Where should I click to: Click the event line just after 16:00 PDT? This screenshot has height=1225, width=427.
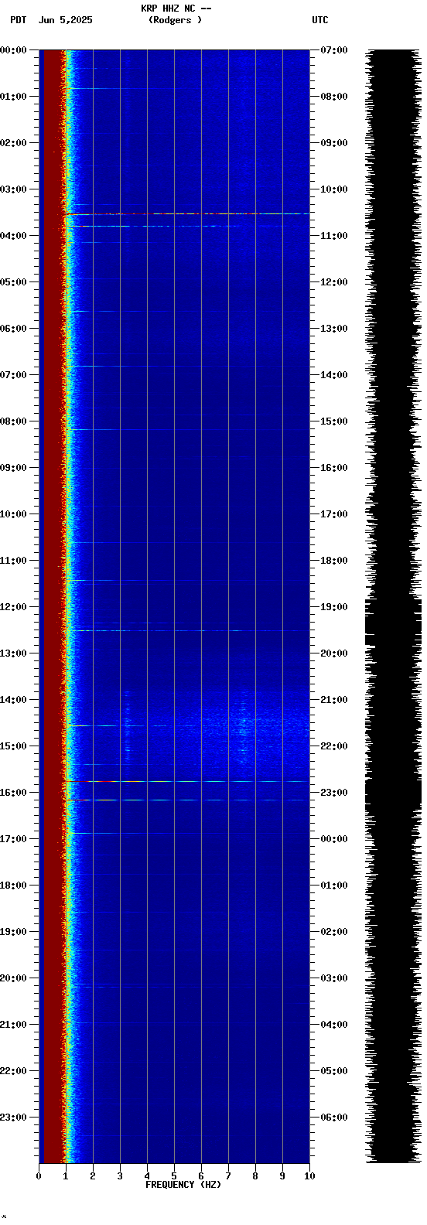186,800
